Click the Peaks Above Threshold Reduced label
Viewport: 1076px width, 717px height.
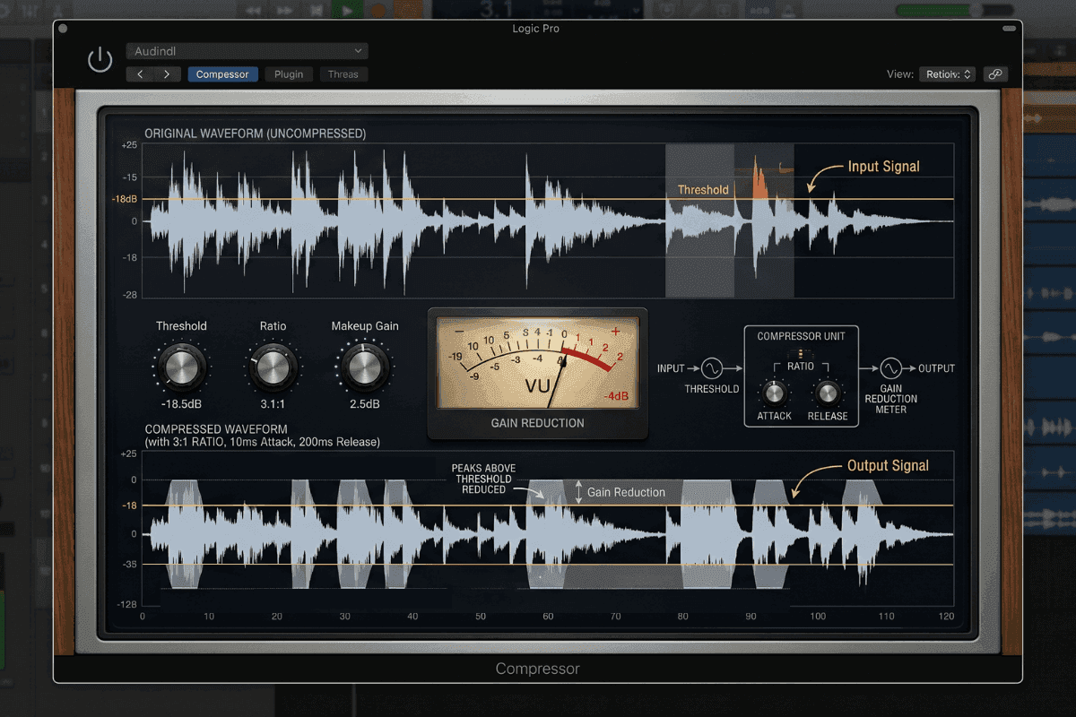(483, 479)
